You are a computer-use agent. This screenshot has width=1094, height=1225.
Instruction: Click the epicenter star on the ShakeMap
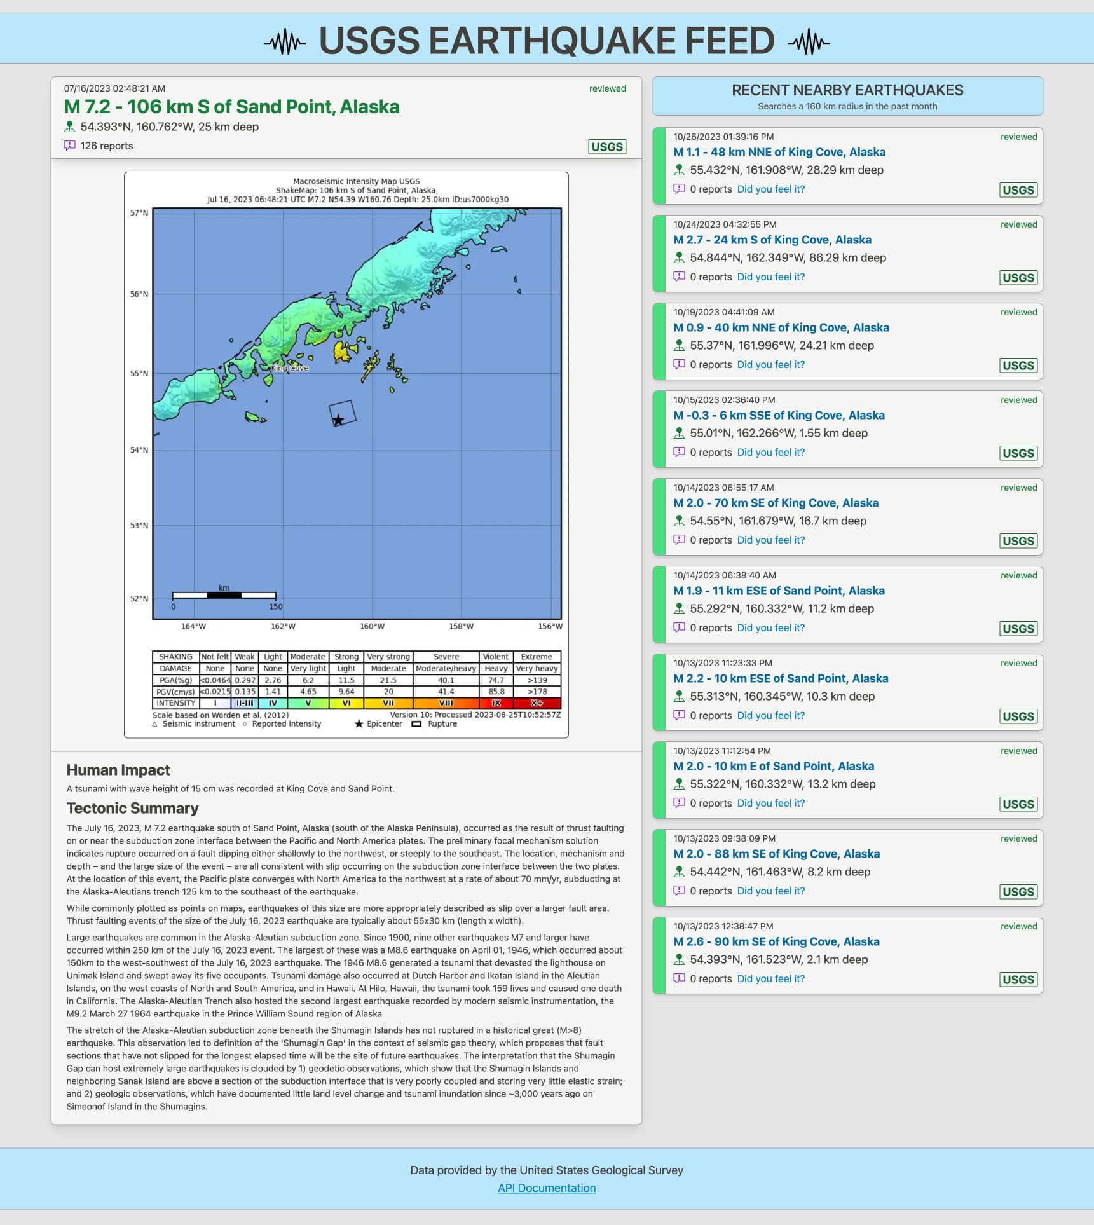coord(339,420)
